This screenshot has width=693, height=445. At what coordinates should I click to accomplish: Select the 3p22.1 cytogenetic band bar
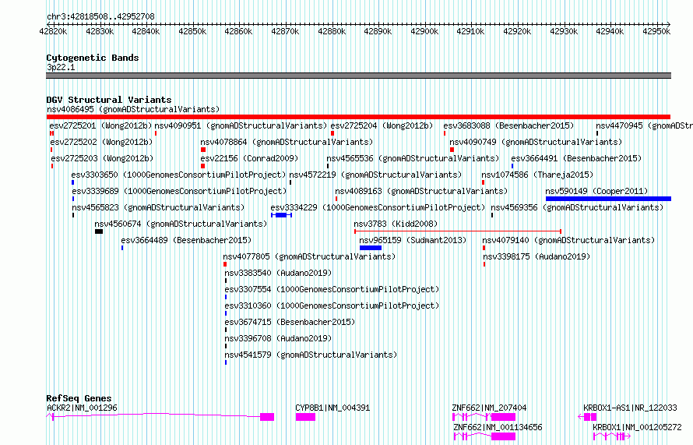click(x=358, y=76)
